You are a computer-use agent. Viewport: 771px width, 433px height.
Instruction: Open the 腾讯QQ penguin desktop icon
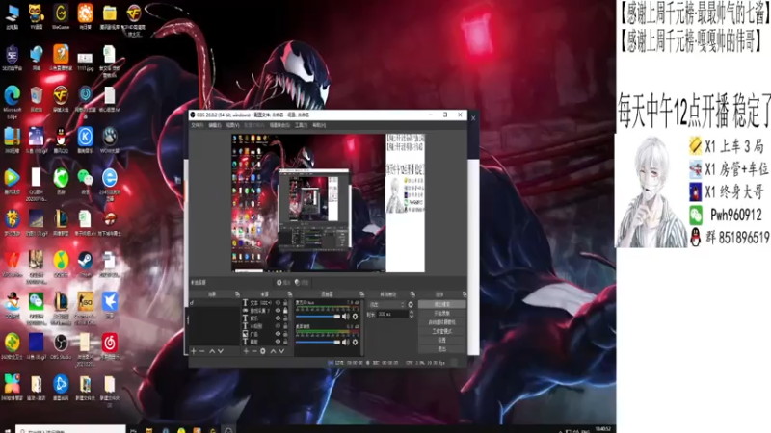(x=61, y=140)
